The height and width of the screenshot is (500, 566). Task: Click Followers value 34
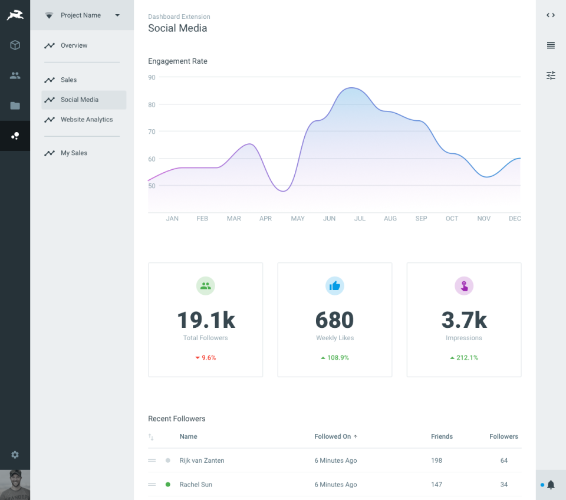(504, 485)
